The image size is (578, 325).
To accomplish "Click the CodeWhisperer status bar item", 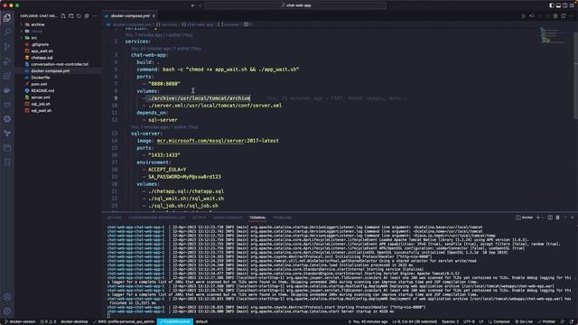I will pos(175,321).
